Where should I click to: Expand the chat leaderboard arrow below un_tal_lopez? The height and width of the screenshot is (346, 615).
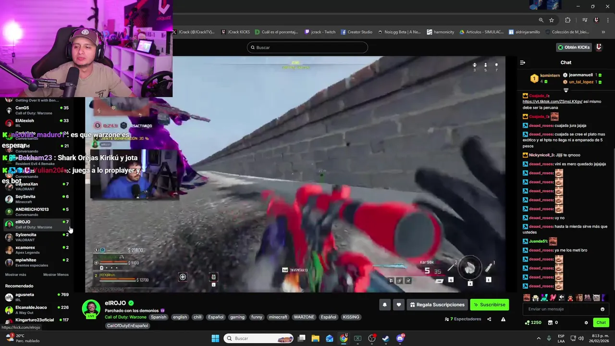[566, 90]
